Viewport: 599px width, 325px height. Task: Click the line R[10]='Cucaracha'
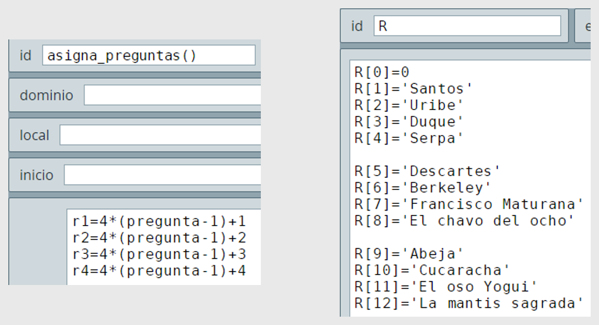point(432,271)
